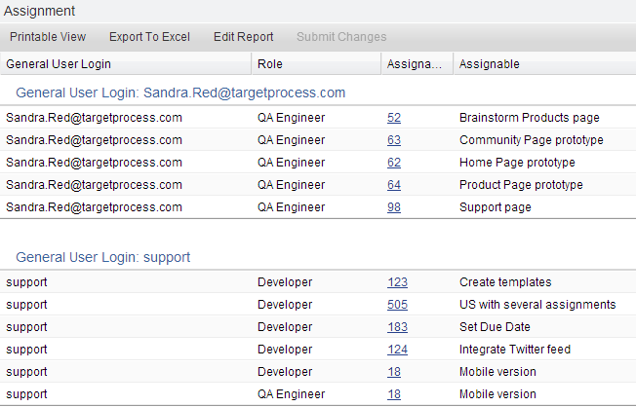636x407 pixels.
Task: Open assignable ID 98 link
Action: (394, 207)
